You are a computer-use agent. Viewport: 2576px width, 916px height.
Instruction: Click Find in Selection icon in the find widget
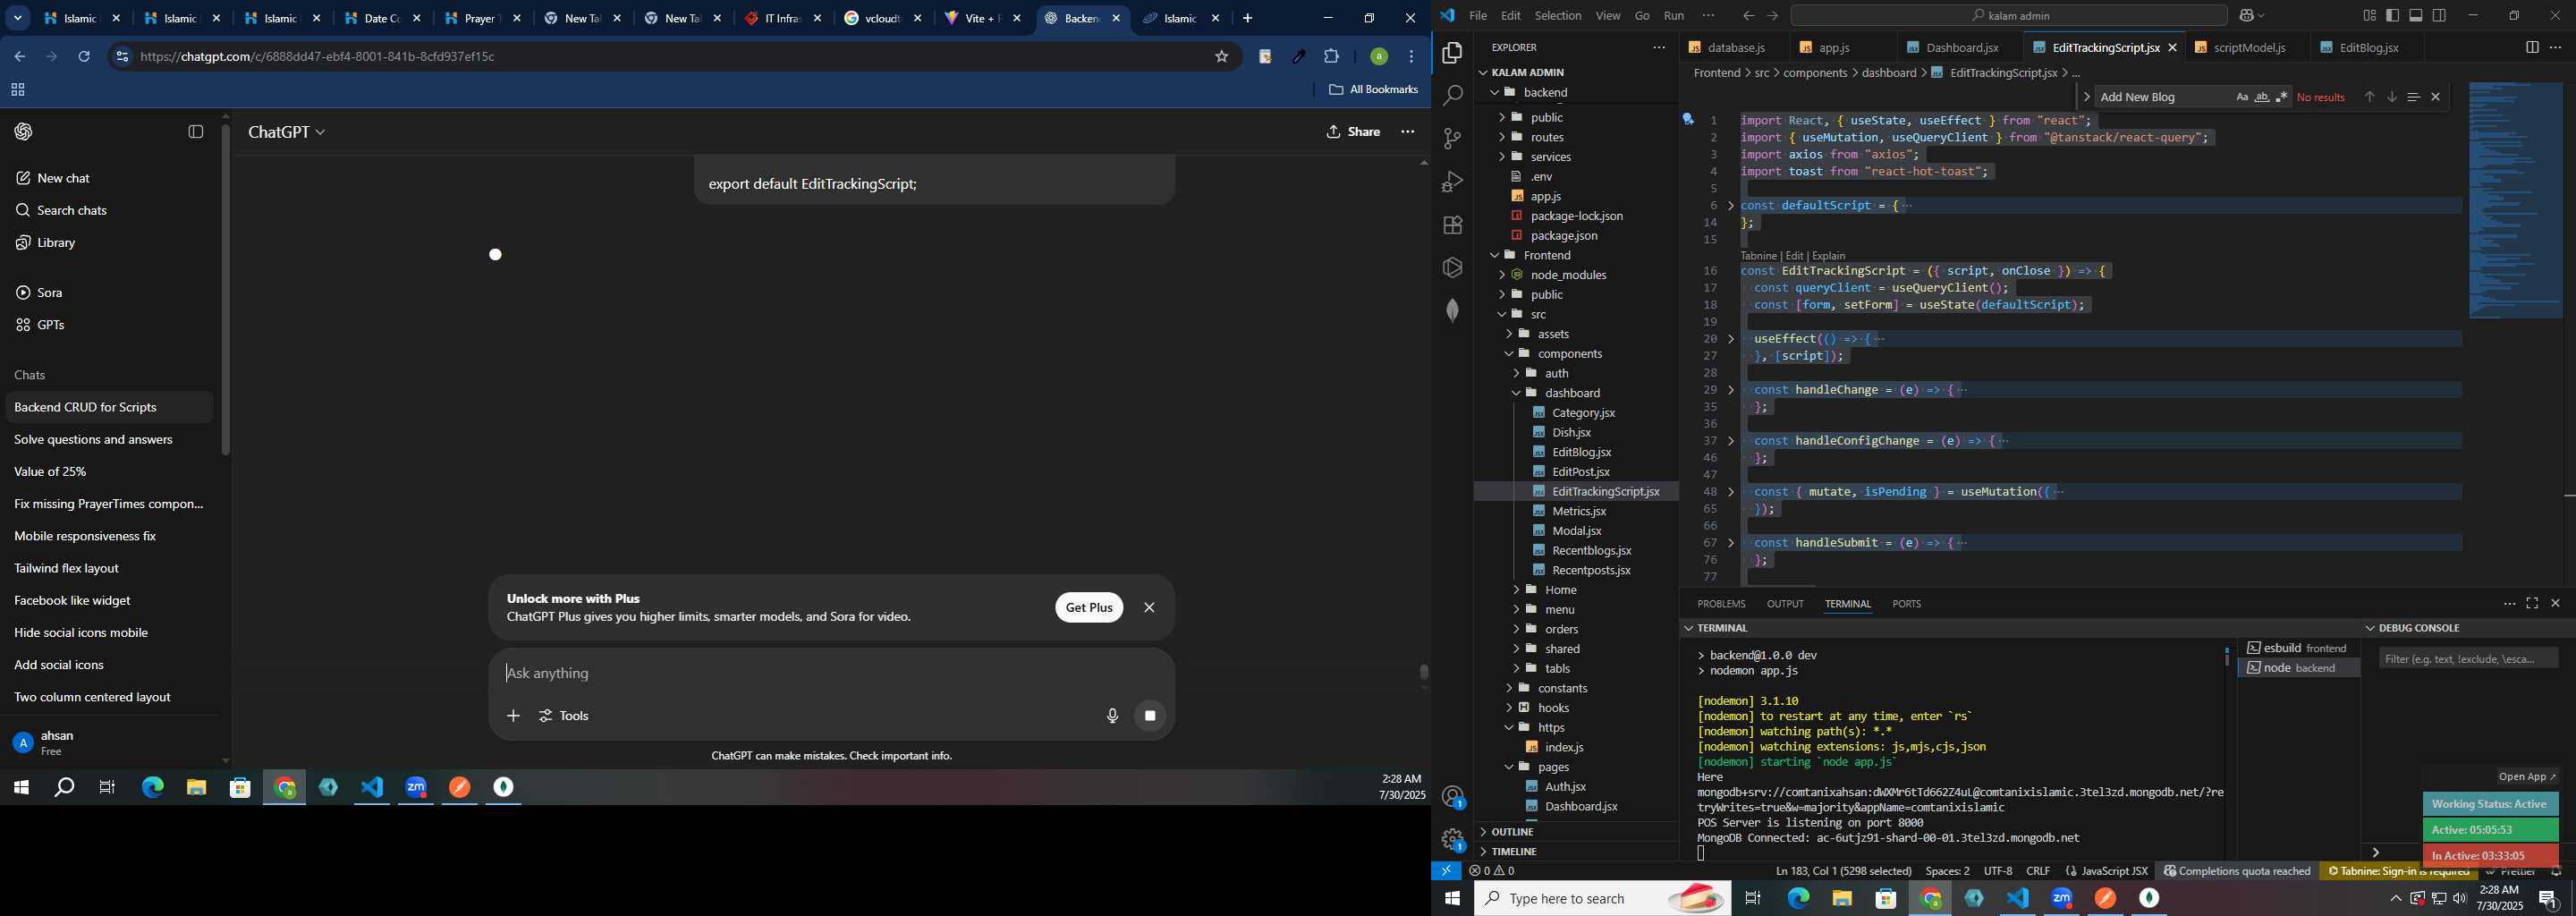2413,97
